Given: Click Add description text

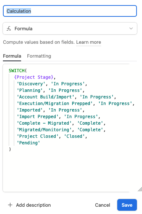Looking at the screenshot, I should tap(33, 205).
